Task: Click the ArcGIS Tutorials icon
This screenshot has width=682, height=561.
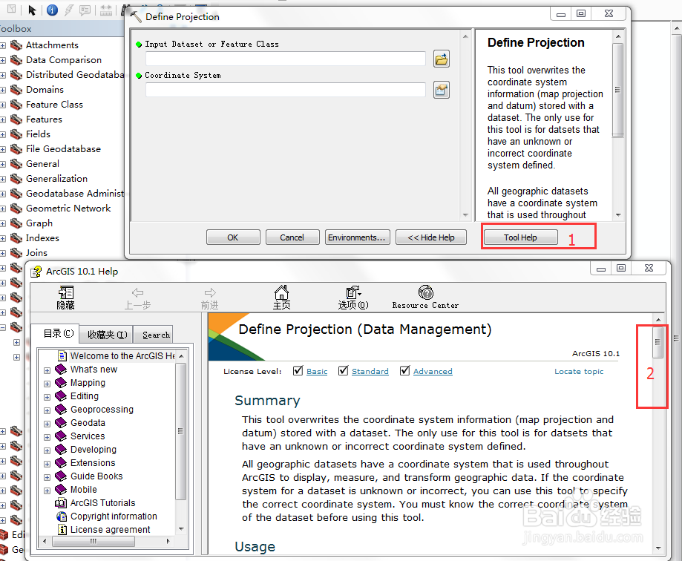Action: coord(61,503)
